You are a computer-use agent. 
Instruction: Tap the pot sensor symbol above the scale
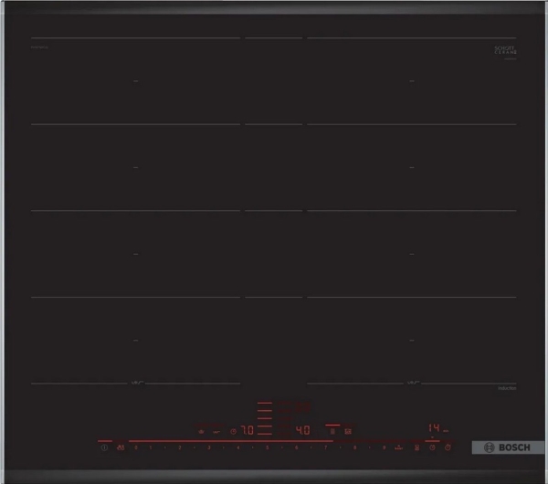click(201, 432)
